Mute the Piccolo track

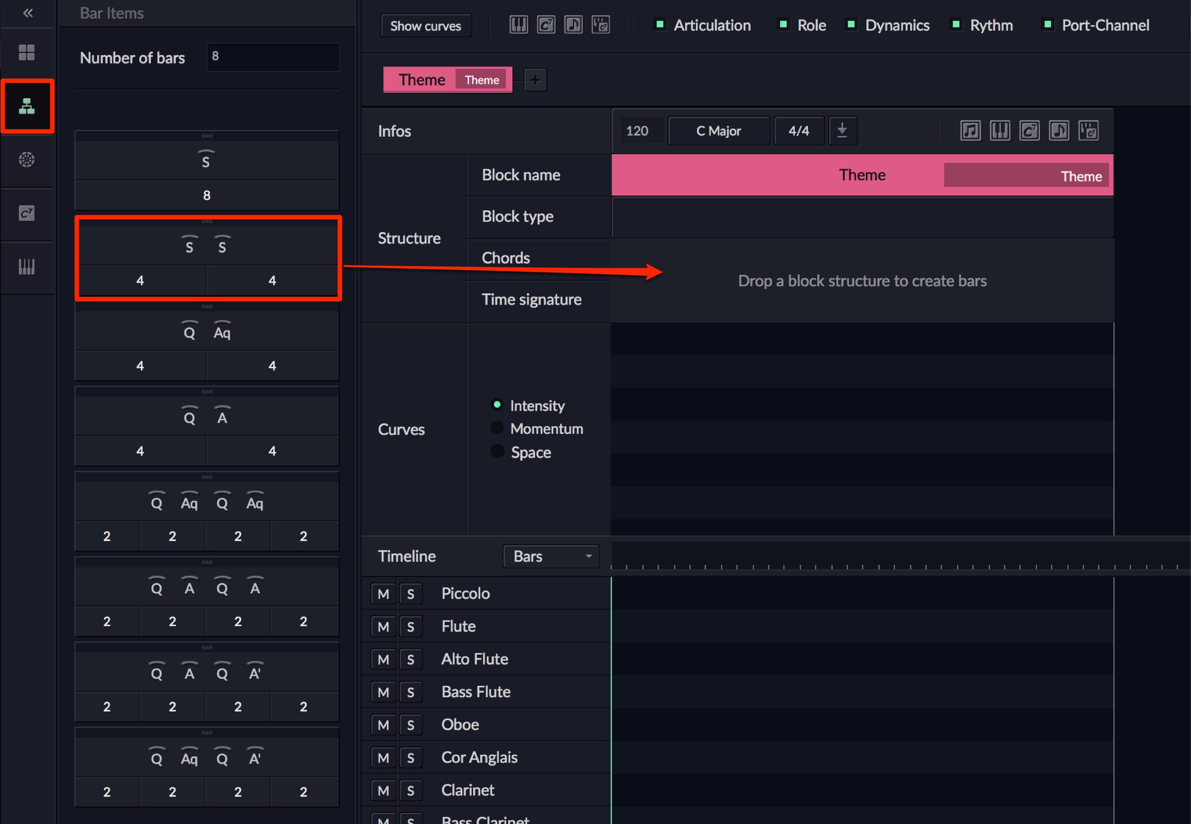pos(383,594)
